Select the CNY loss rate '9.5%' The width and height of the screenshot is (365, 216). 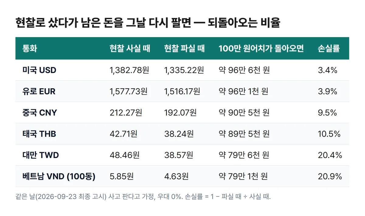click(327, 113)
